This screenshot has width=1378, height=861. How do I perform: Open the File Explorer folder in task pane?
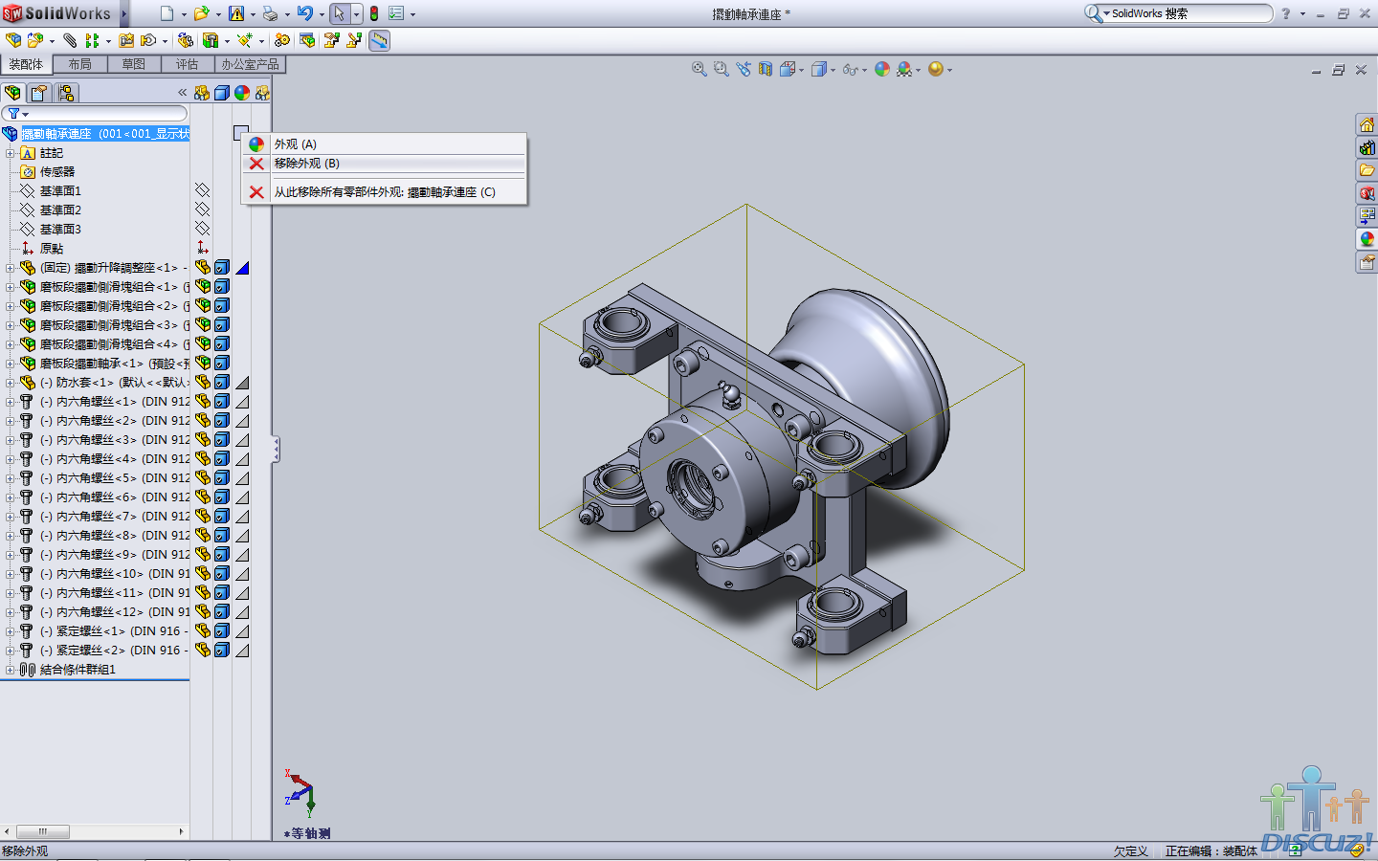pos(1367,170)
